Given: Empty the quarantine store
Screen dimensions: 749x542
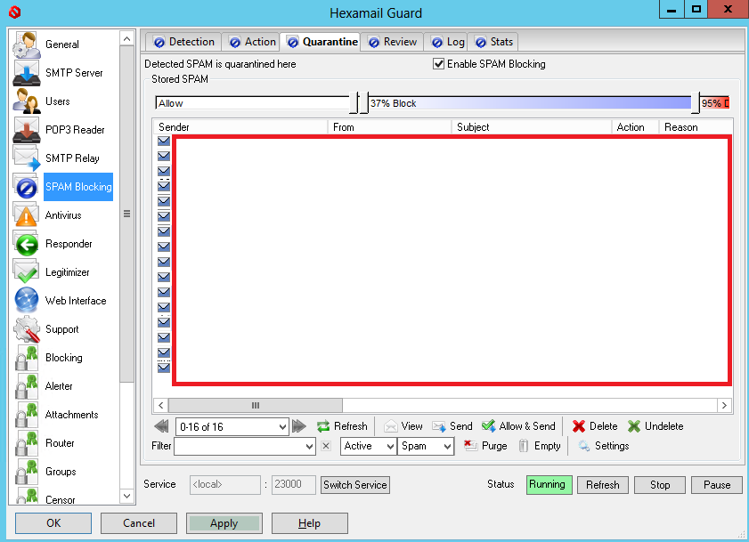Looking at the screenshot, I should click(x=540, y=446).
